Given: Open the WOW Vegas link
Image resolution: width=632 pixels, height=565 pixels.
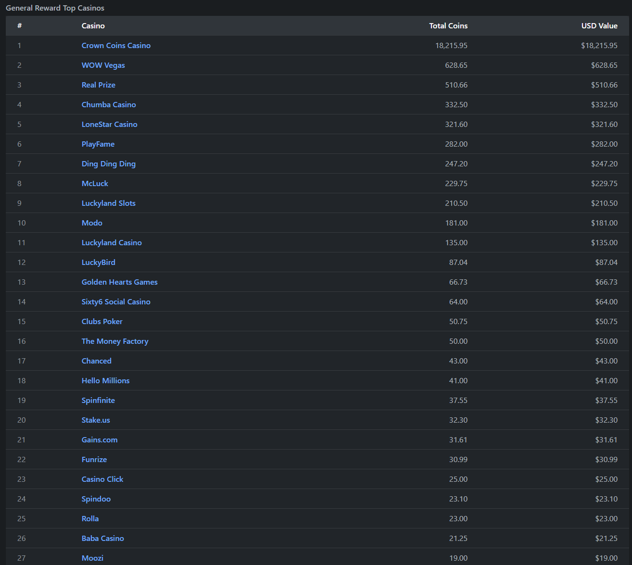Looking at the screenshot, I should click(103, 65).
